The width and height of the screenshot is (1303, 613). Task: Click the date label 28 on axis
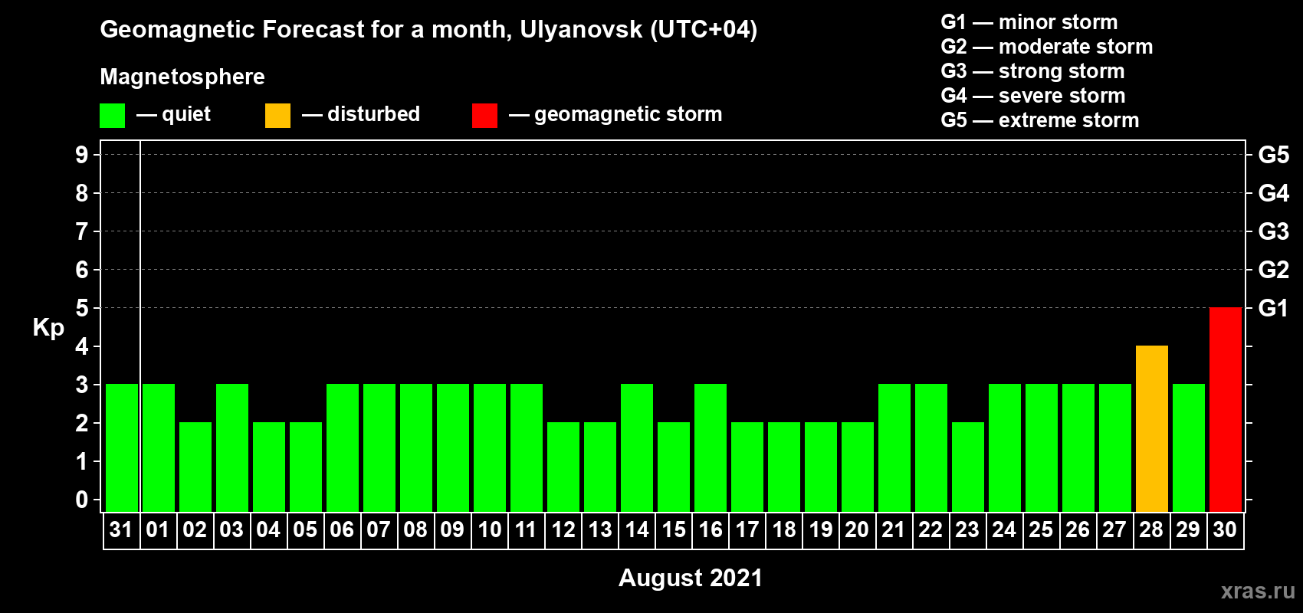point(1151,530)
